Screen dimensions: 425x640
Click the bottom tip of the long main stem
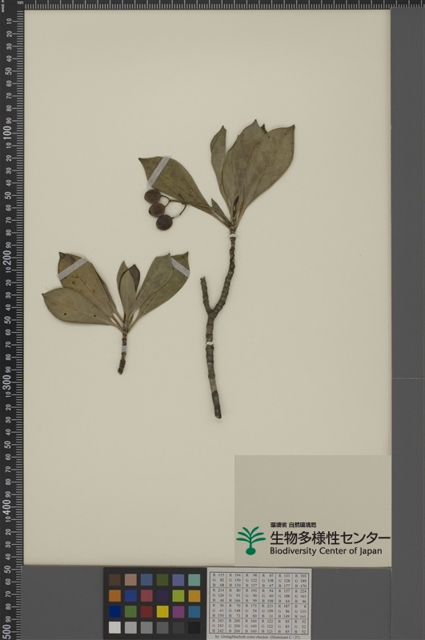(218, 414)
